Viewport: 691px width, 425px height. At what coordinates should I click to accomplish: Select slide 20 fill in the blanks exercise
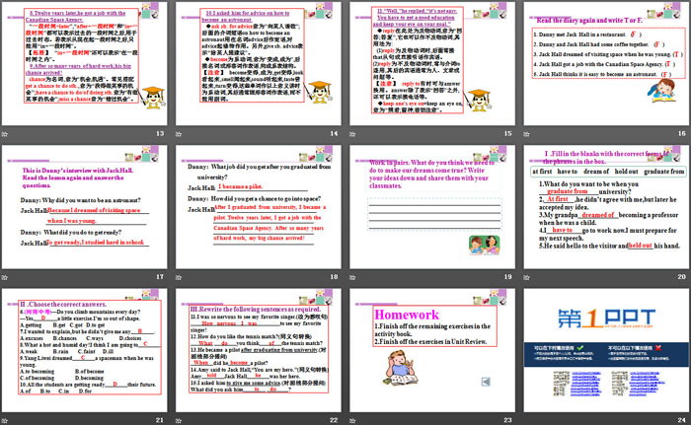tap(606, 207)
